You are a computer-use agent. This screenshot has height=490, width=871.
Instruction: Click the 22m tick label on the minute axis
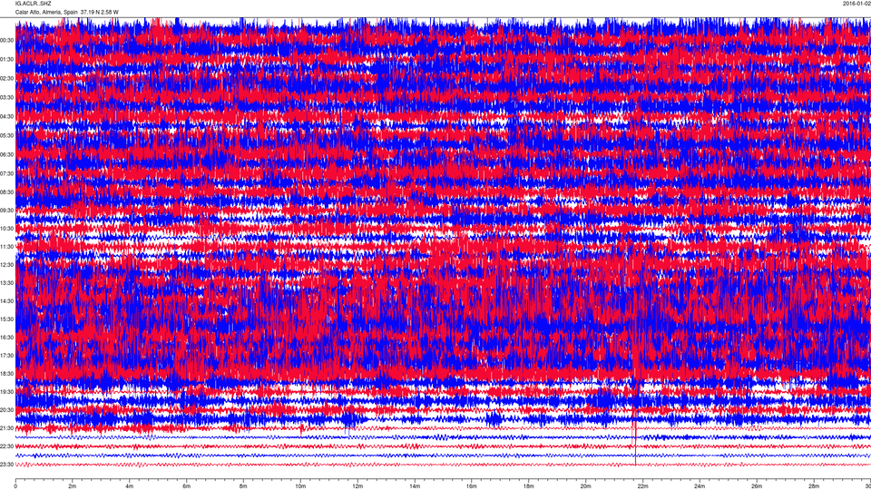[x=642, y=486]
